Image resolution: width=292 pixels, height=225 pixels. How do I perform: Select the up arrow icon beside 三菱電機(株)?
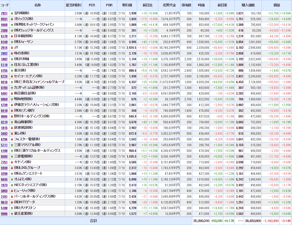12,156
